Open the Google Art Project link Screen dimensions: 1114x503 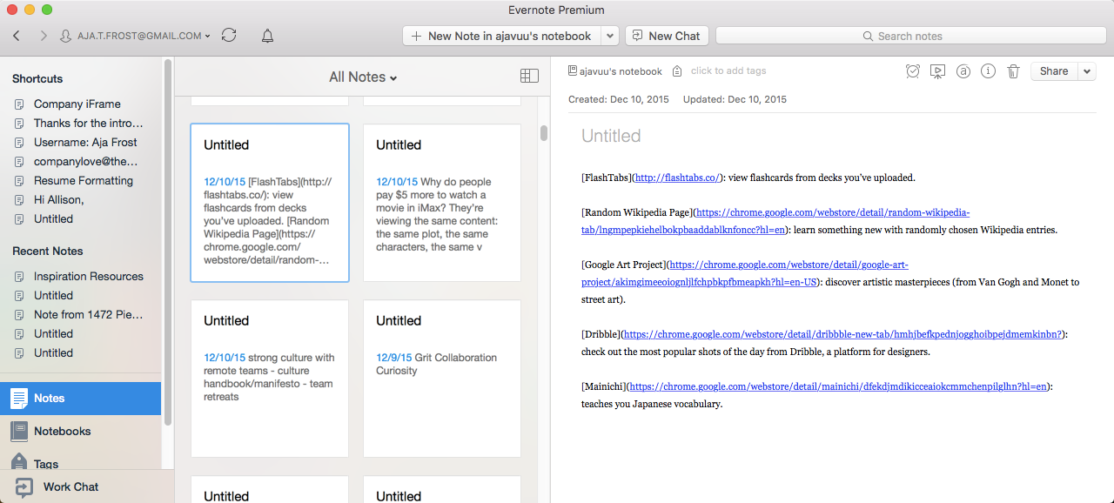click(x=745, y=273)
